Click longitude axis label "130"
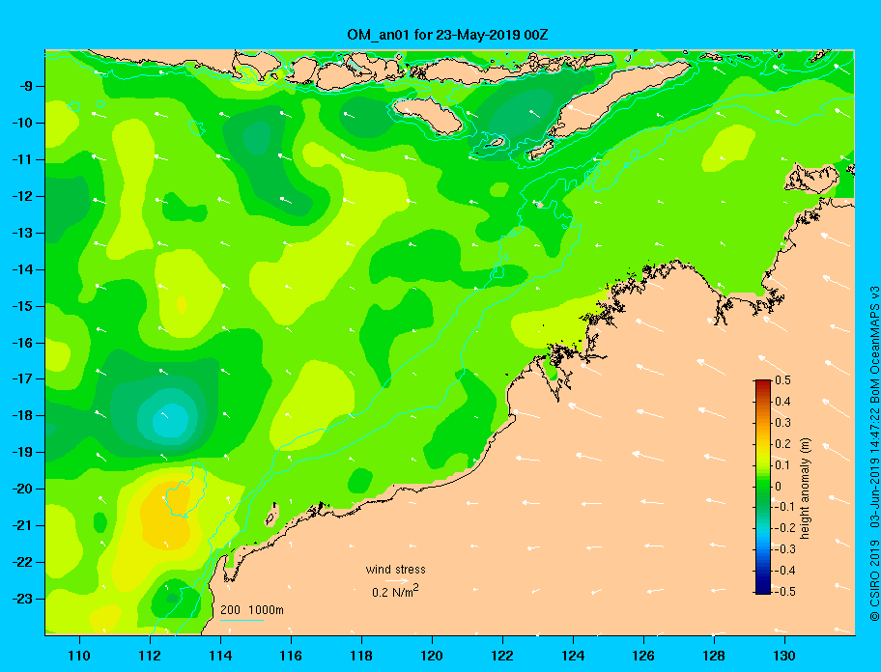Screen dimensions: 881x672 (x=784, y=656)
